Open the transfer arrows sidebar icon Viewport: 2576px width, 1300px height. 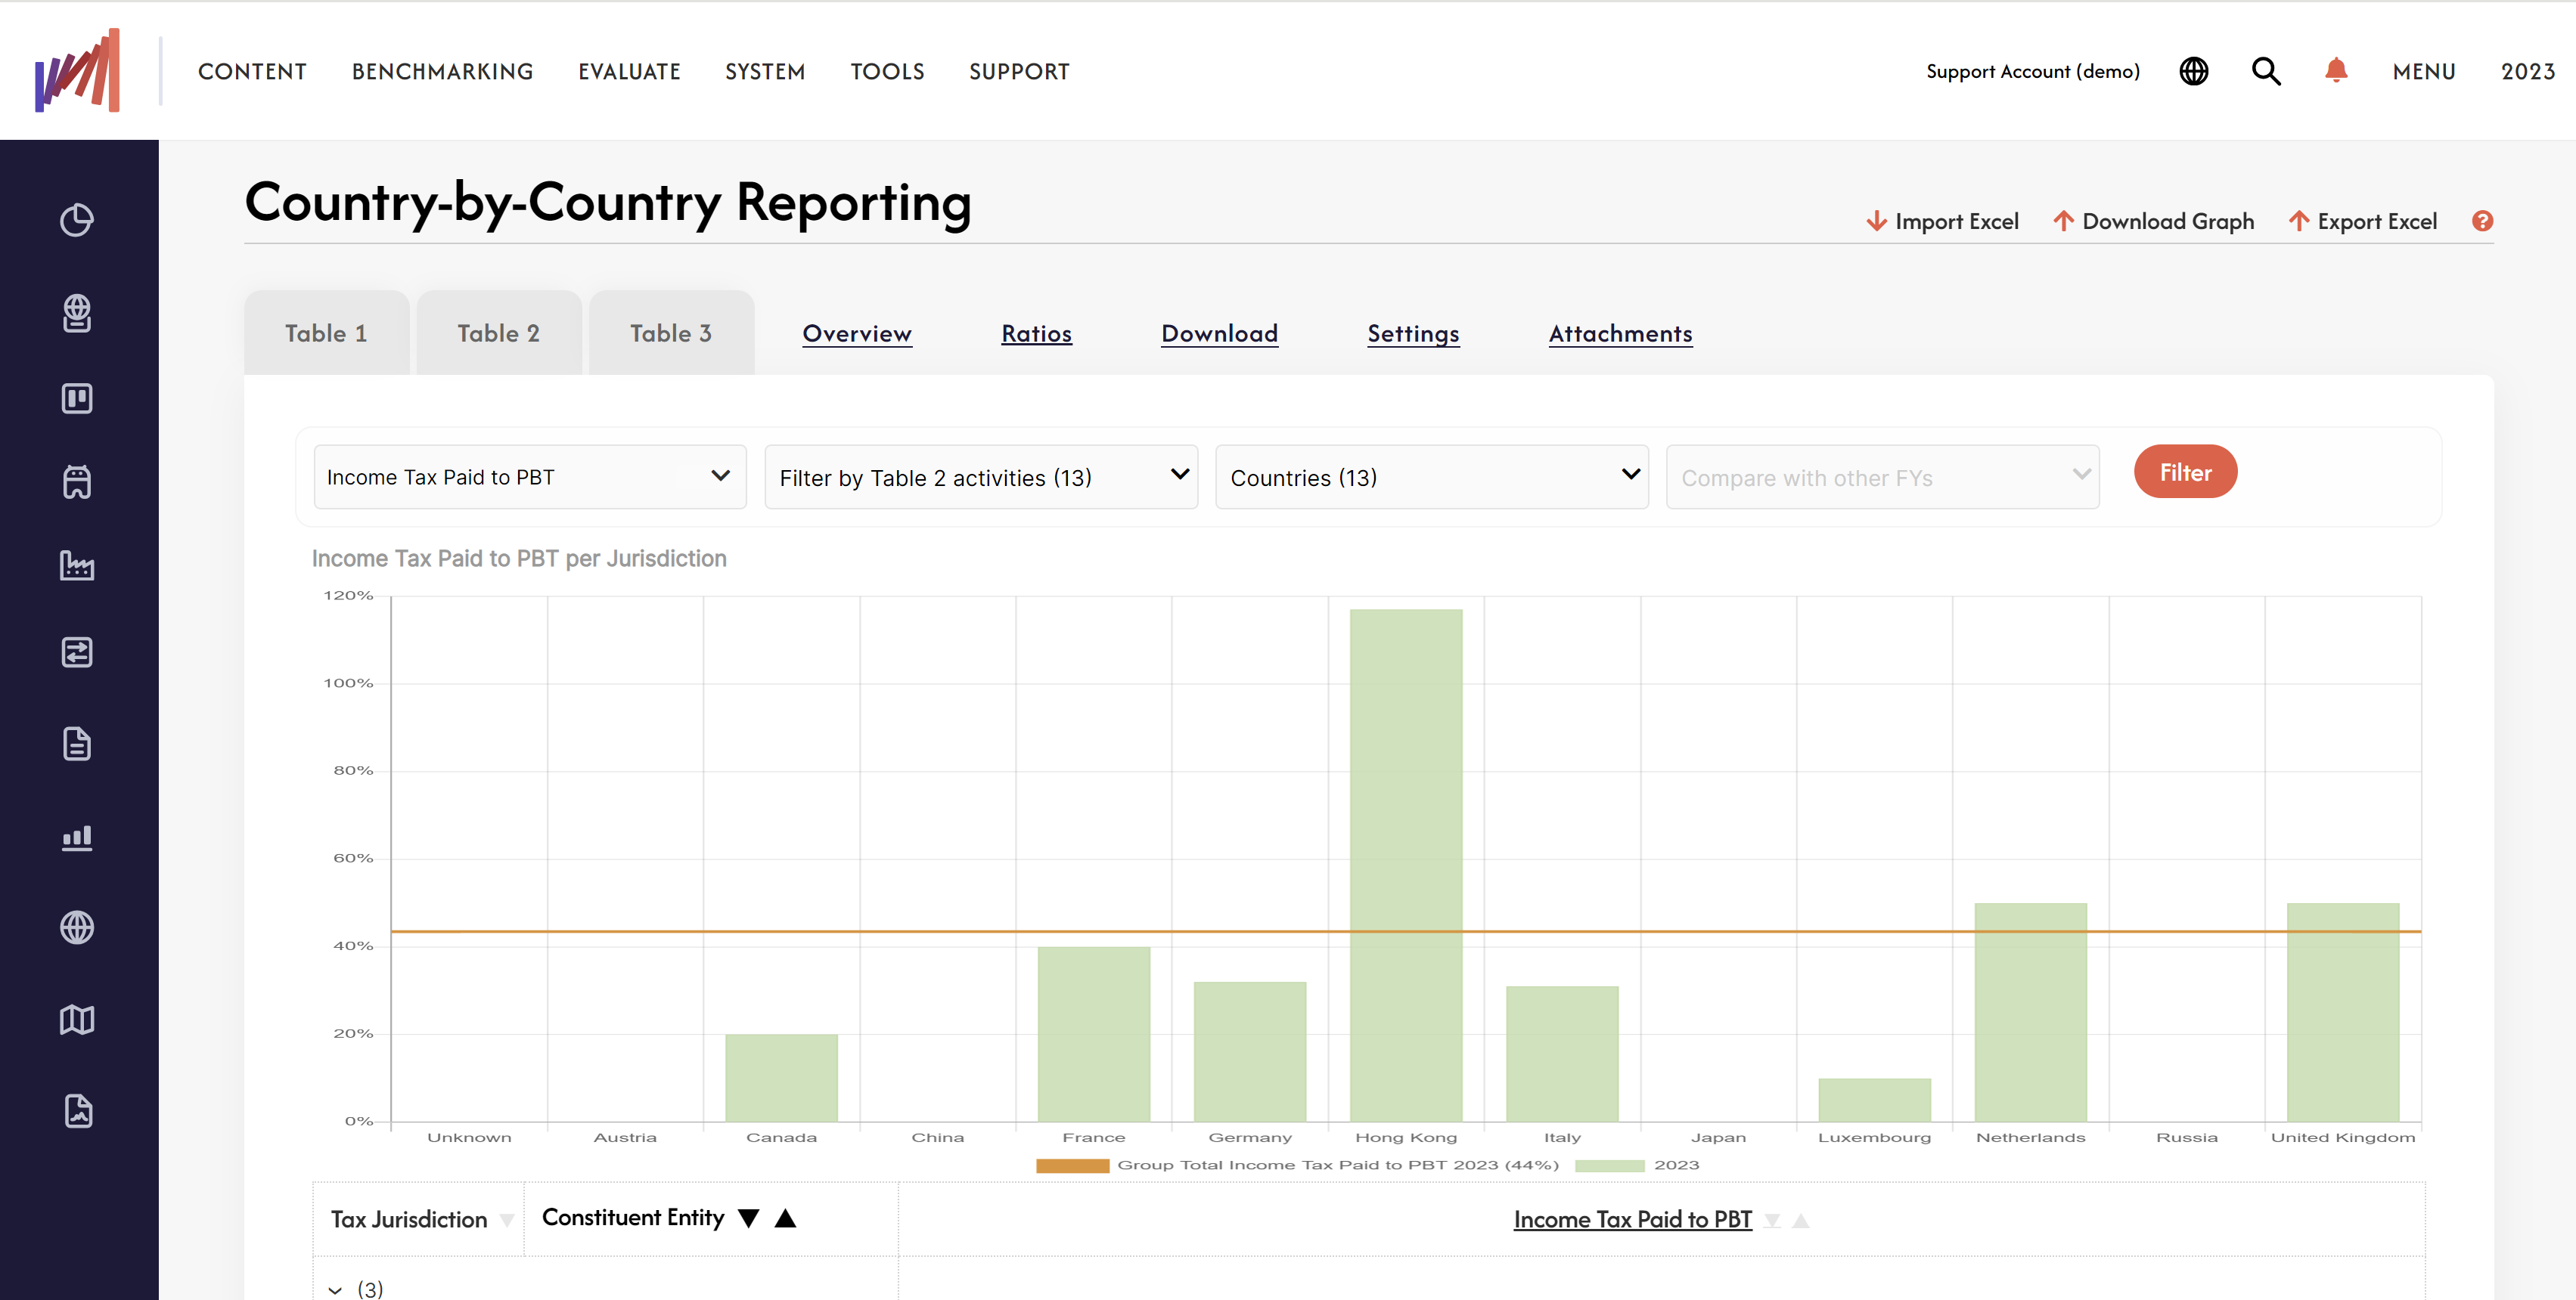[x=77, y=652]
